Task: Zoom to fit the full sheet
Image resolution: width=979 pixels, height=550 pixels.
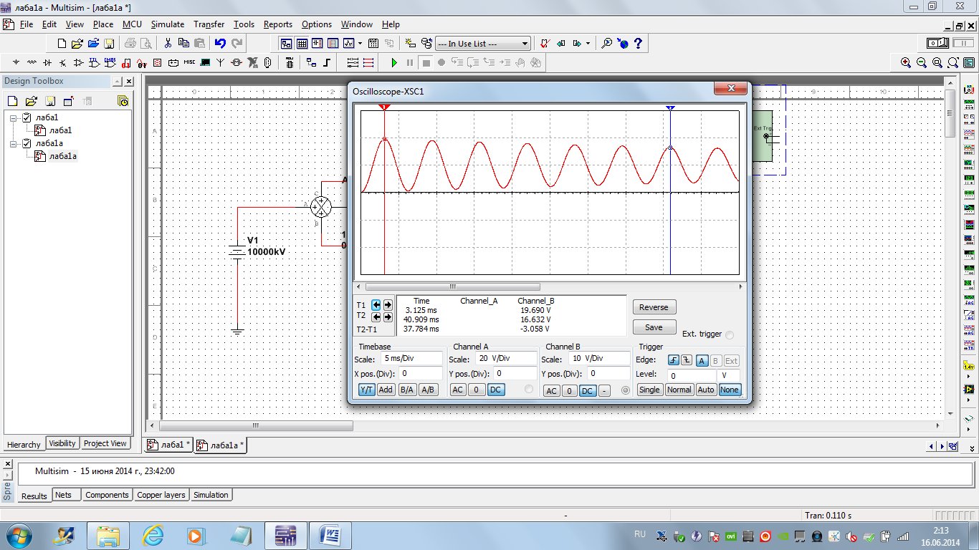Action: click(953, 63)
